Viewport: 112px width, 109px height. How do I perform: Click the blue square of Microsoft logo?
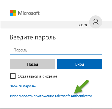[x=11, y=15]
